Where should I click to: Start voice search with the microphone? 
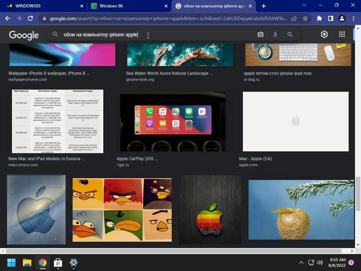275,35
